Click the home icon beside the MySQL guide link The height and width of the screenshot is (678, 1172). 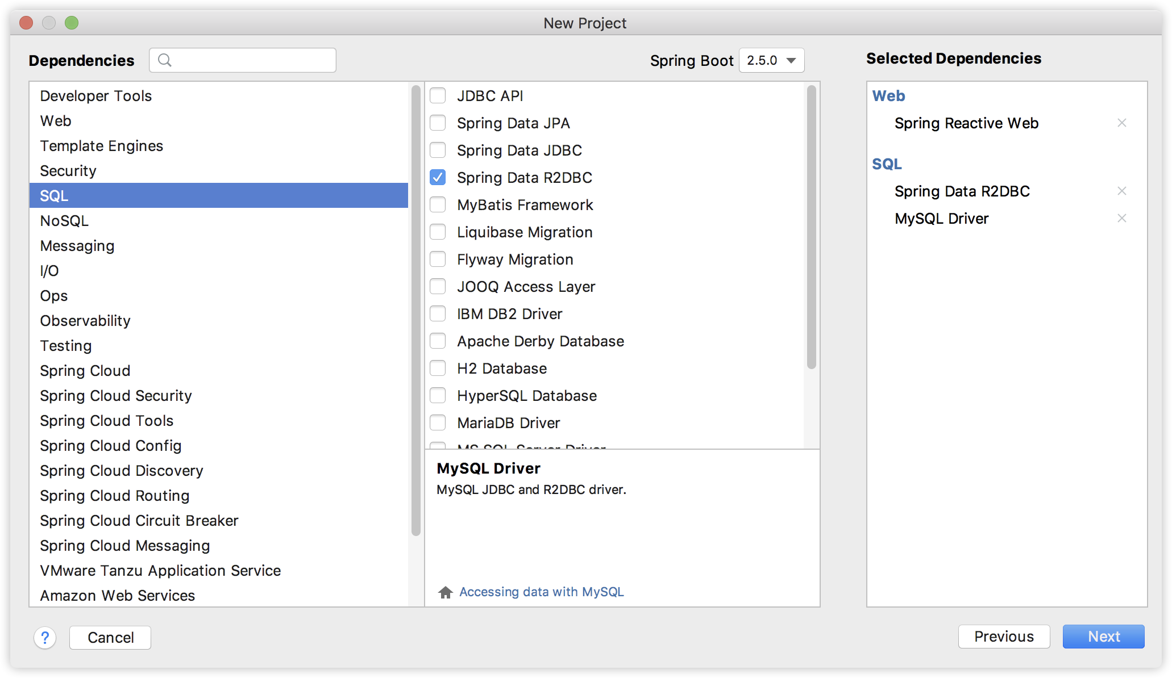pyautogui.click(x=445, y=592)
